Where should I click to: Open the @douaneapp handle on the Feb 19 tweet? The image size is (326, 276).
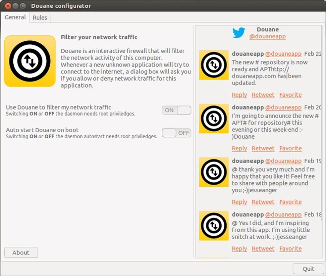coord(283,161)
